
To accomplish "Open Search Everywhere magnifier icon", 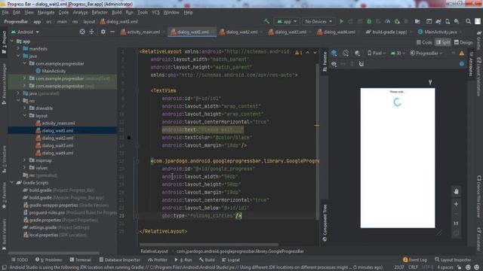I will point(468,22).
